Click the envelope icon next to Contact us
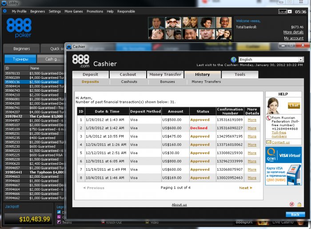 [268, 142]
